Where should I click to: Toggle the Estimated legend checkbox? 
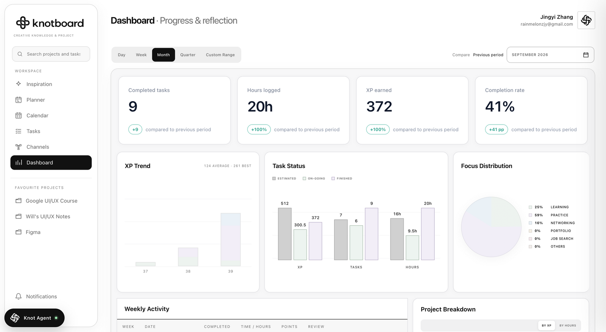274,178
